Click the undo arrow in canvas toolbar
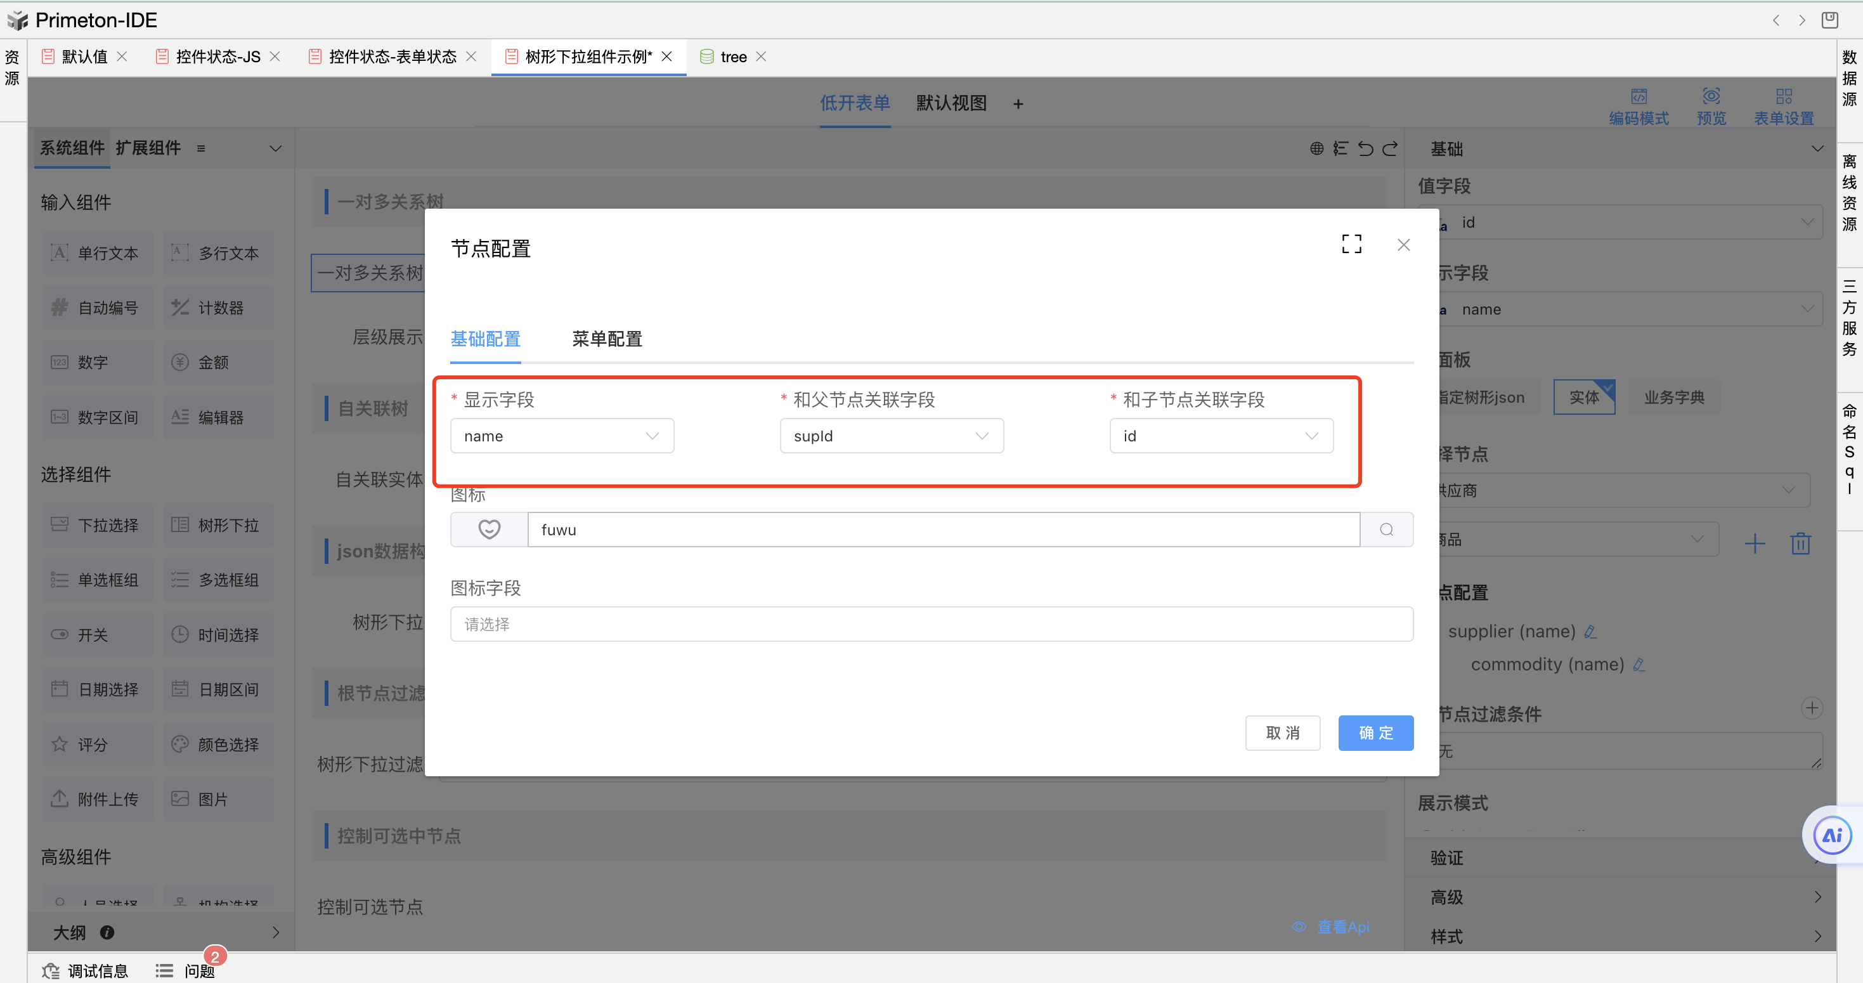 point(1365,148)
